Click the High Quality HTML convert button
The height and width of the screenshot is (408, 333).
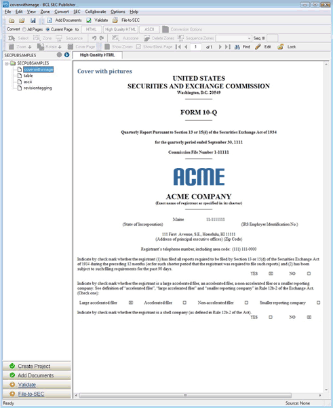[121, 29]
